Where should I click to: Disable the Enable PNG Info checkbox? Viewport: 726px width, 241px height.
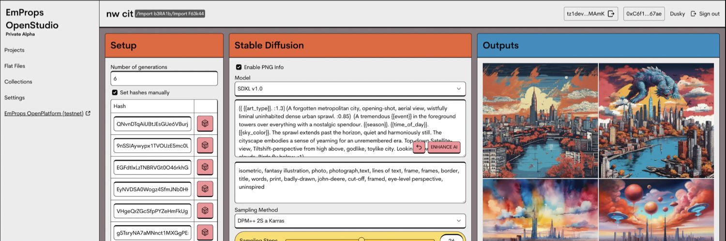point(239,67)
